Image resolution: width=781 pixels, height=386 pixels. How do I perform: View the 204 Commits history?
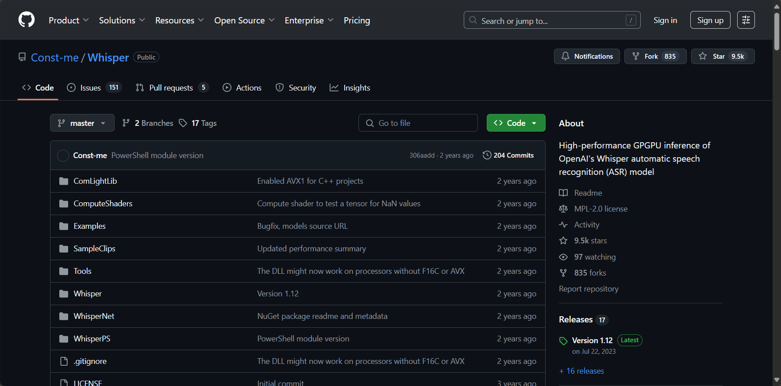point(508,155)
